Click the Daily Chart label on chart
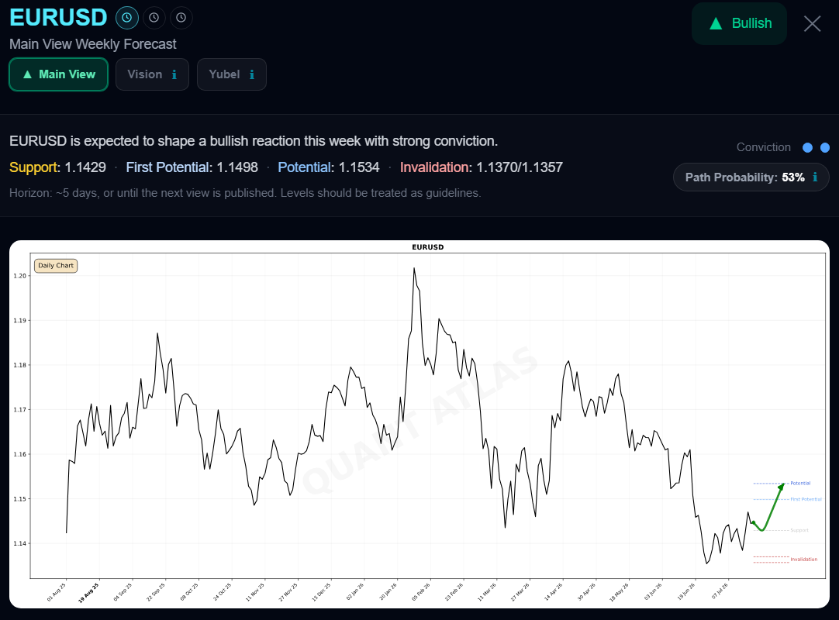839x620 pixels. 56,265
